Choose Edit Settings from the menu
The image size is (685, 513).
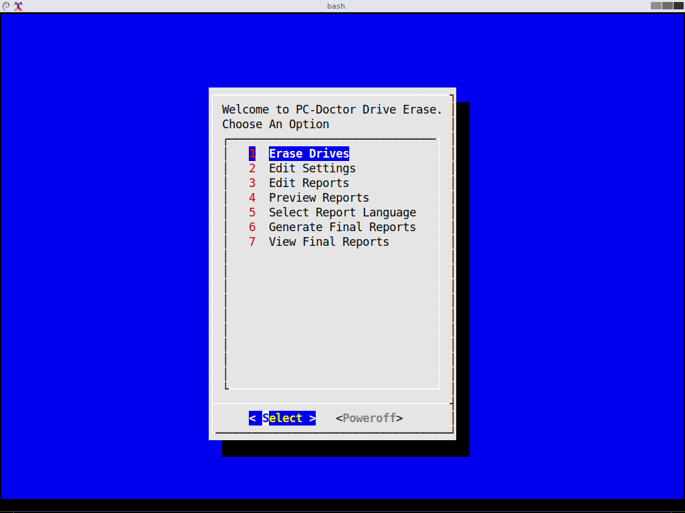tap(312, 168)
